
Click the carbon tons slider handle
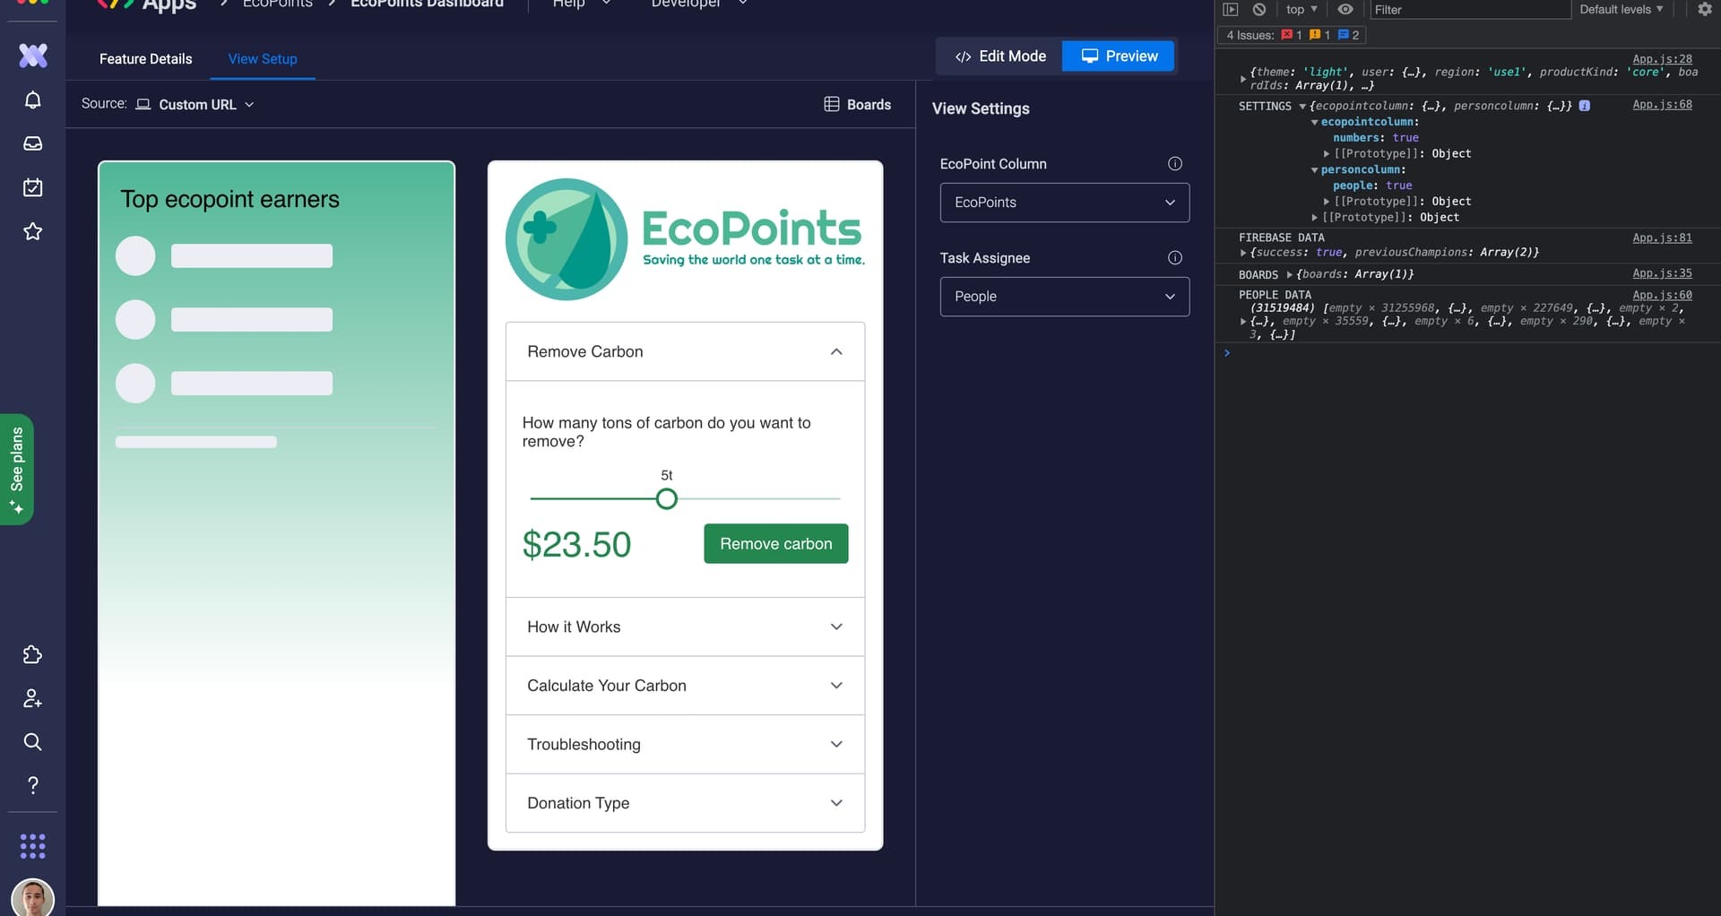click(667, 499)
